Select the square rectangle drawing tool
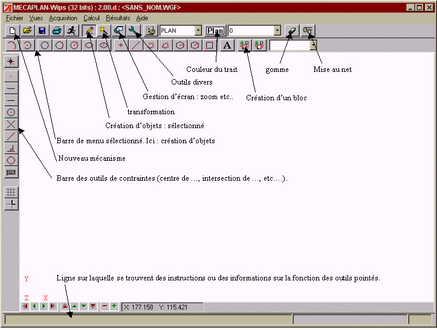437x330 pixels. point(210,45)
